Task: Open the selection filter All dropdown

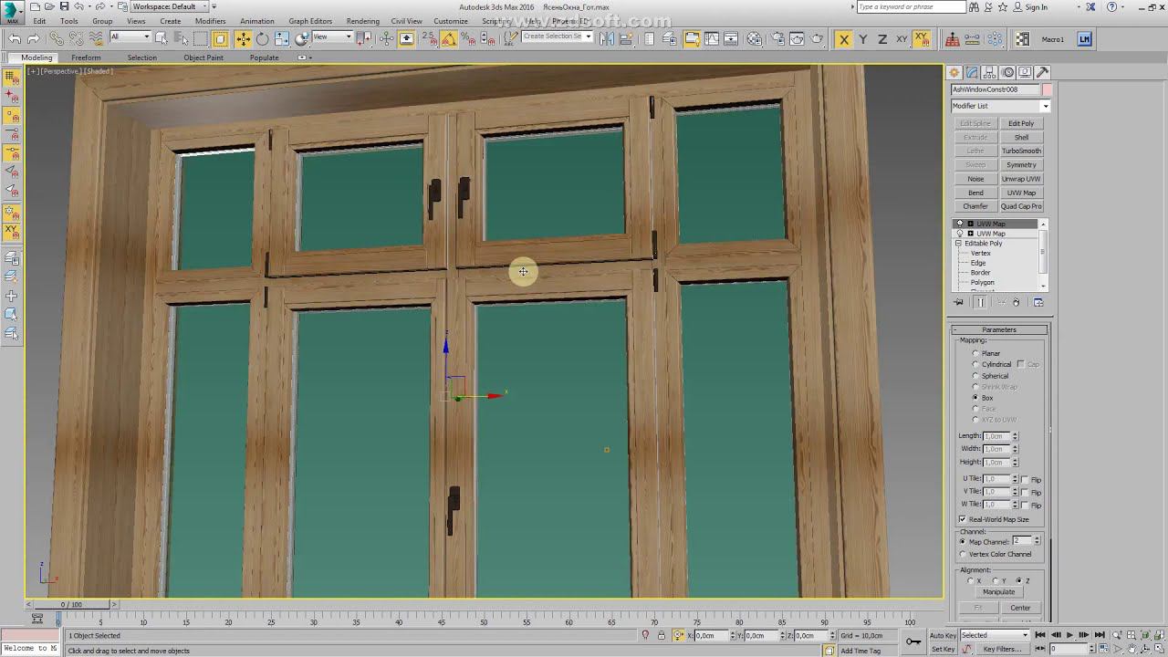Action: coord(130,37)
